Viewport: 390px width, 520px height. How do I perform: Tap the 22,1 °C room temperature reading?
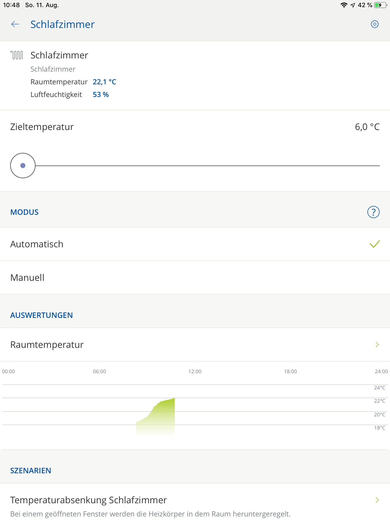click(x=104, y=82)
